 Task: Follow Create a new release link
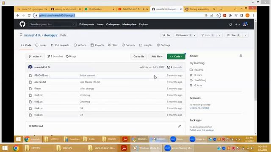199,108
